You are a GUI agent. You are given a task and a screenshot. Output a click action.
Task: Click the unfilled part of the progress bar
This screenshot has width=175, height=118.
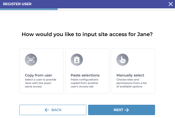(x=116, y=9)
